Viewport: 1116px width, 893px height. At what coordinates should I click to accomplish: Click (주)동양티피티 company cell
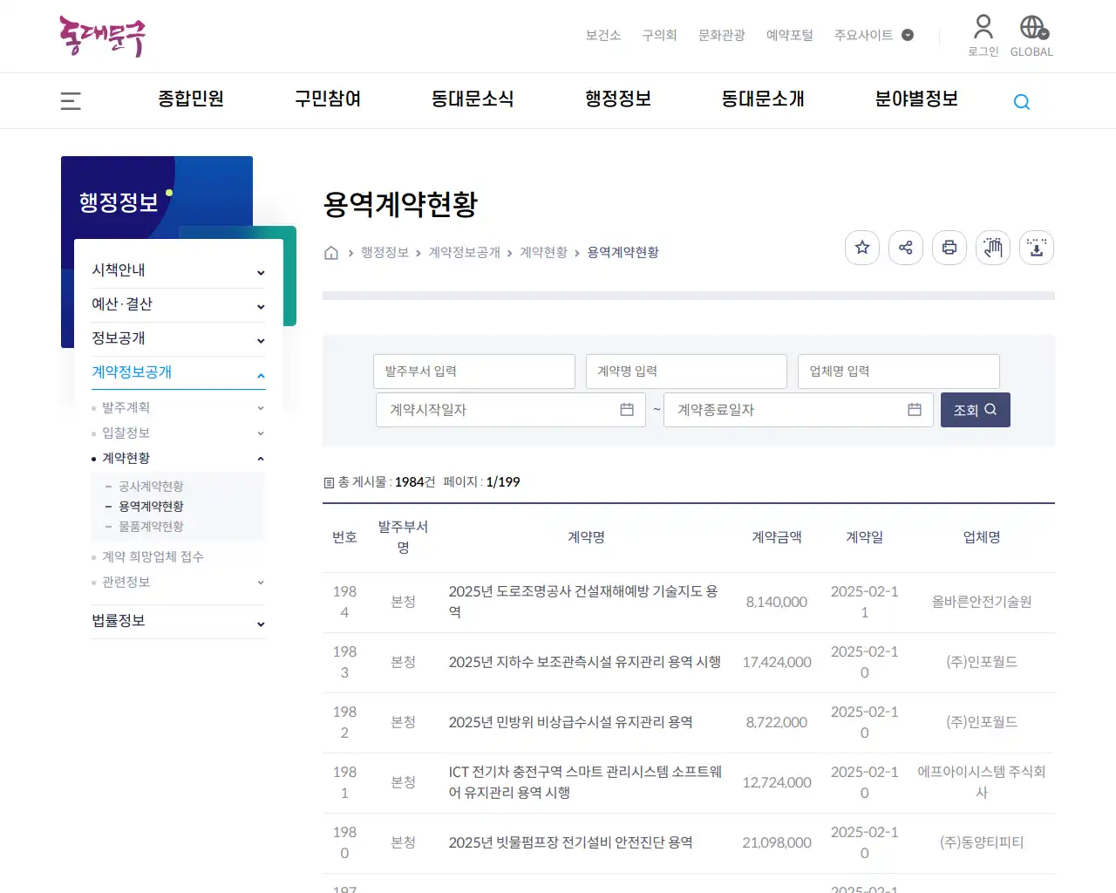coord(982,842)
